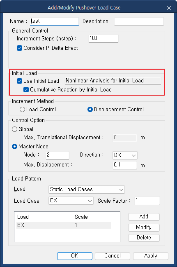The image size is (177, 267).
Task: Click the Increment Steps input field
Action: (103, 38)
